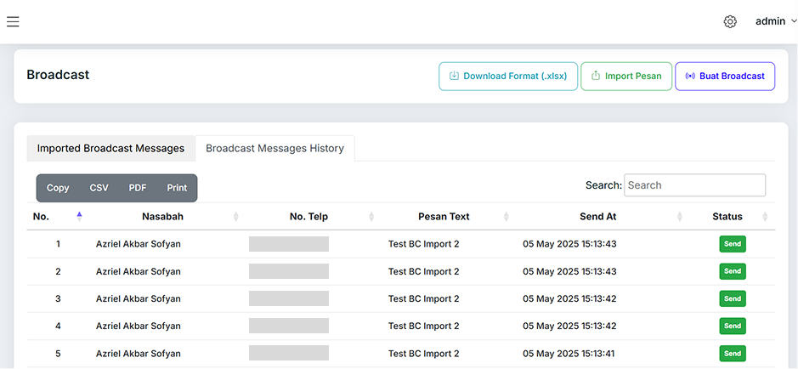Click Send status badge in row 2
The image size is (798, 369).
(x=733, y=271)
